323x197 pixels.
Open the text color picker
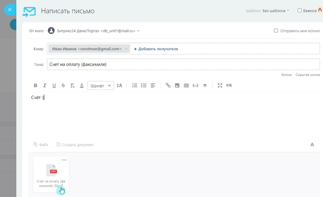[x=82, y=85]
